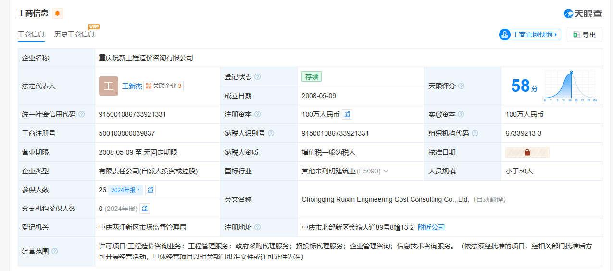613x271 pixels.
Task: Open branch insured count chart icon
Action: (x=145, y=209)
